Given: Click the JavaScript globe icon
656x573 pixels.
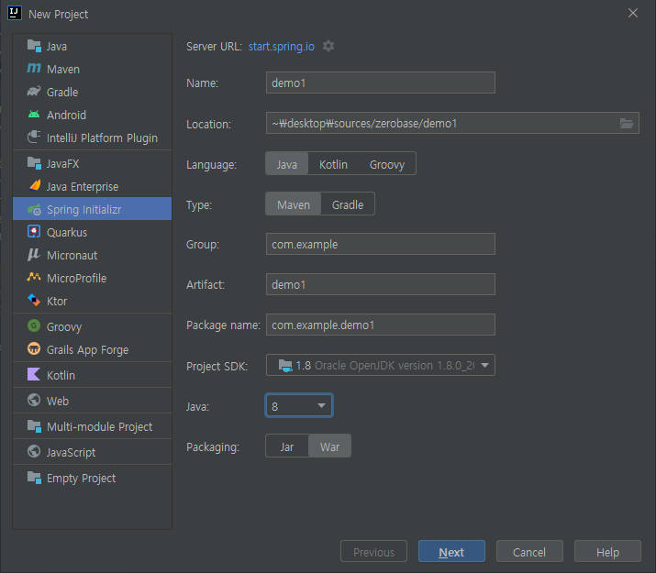Looking at the screenshot, I should coord(34,451).
